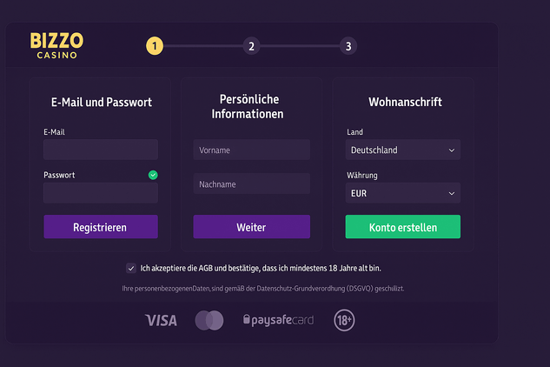This screenshot has height=367, width=550.
Task: Click the 18+ age restriction icon
Action: coord(344,320)
